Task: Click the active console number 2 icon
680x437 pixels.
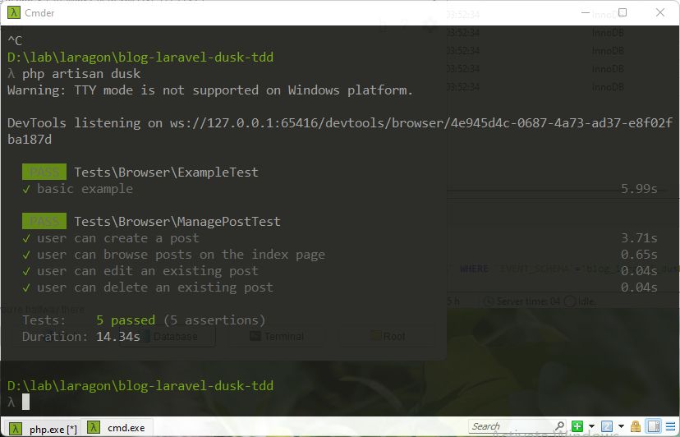Action: 607,426
